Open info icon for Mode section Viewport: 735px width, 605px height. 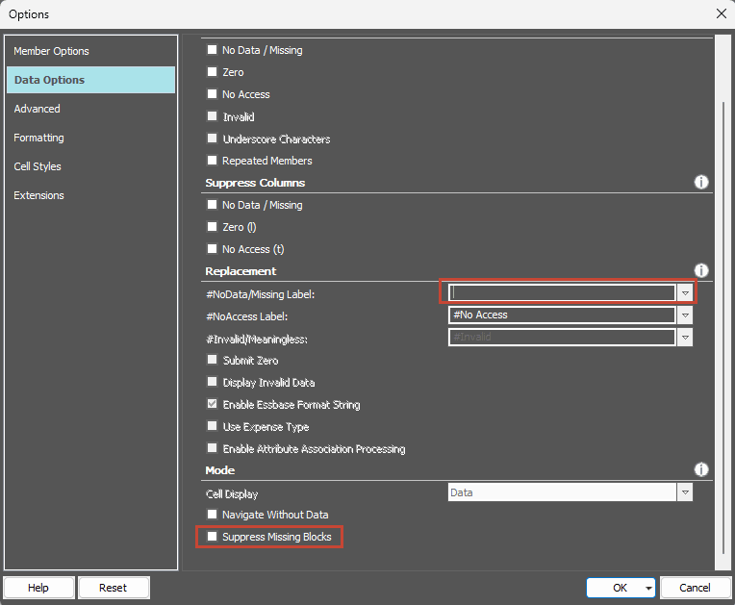point(700,469)
